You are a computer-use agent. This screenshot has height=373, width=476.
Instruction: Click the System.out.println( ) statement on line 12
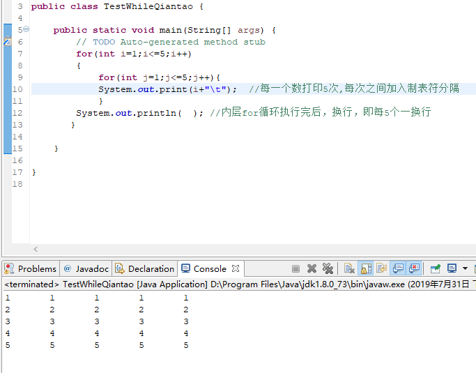139,113
